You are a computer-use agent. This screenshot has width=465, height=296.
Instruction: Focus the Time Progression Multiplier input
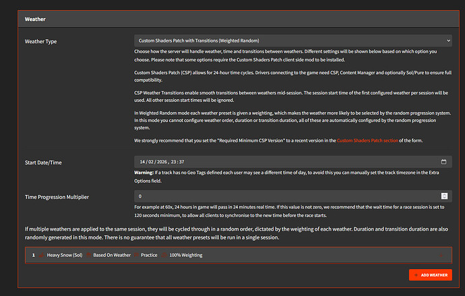[292, 196]
